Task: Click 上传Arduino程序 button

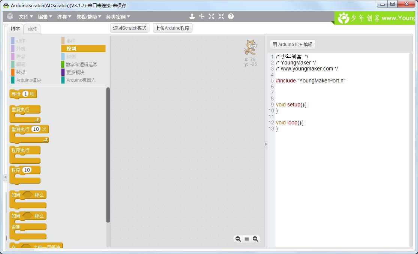Action: pyautogui.click(x=172, y=28)
